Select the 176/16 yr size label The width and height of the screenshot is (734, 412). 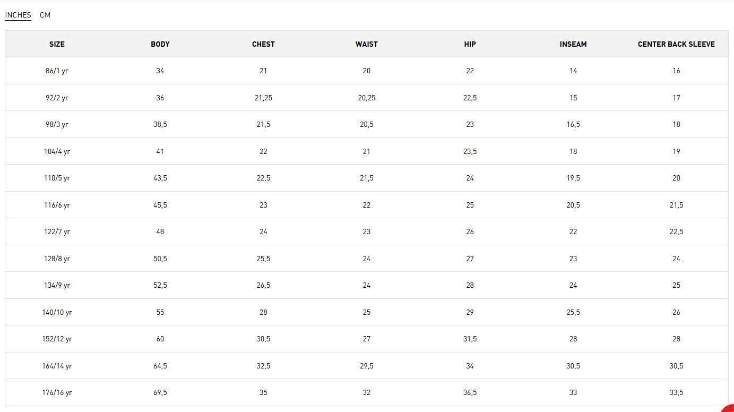tap(57, 392)
